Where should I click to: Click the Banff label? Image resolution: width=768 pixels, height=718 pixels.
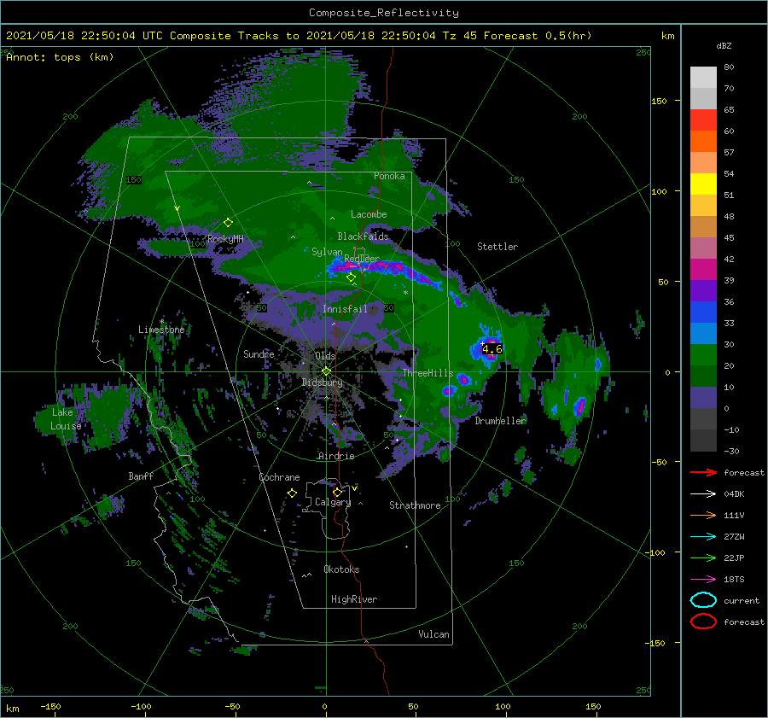pos(141,476)
